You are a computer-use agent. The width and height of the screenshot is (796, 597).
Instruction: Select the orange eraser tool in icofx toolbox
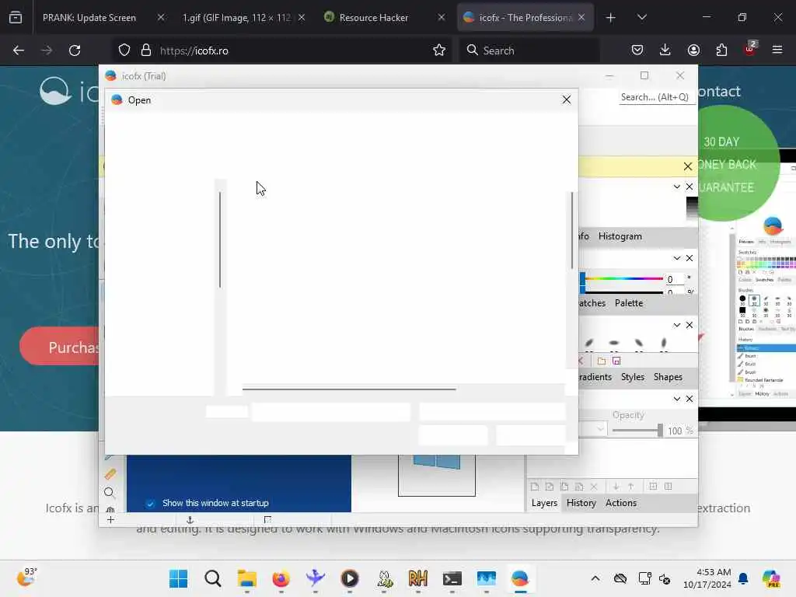(110, 474)
